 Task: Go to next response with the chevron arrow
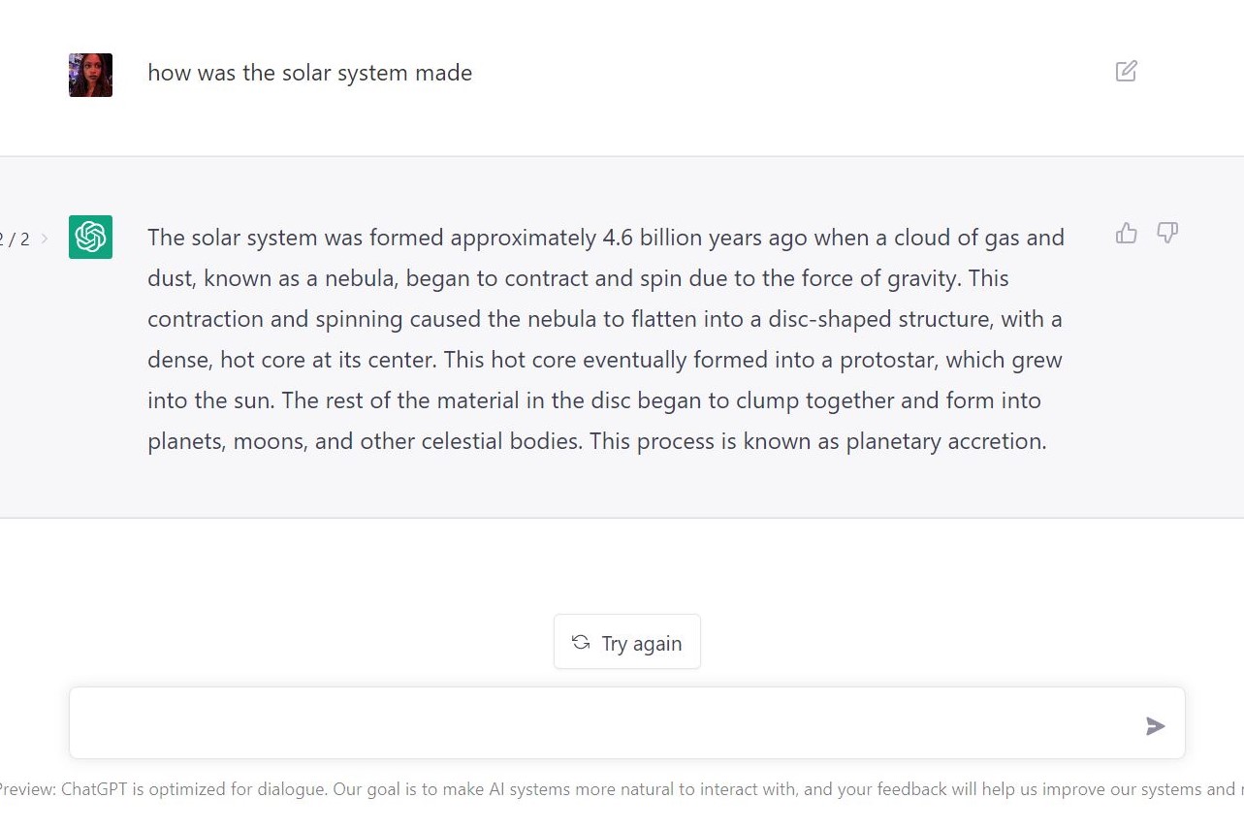coord(45,239)
